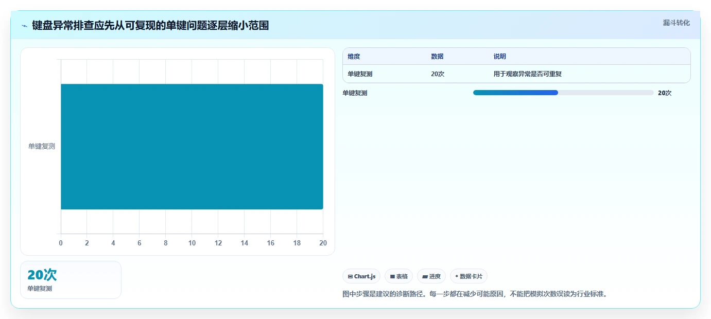The width and height of the screenshot is (711, 319).
Task: Click the 键盘异常排查 title heading
Action: pos(150,25)
